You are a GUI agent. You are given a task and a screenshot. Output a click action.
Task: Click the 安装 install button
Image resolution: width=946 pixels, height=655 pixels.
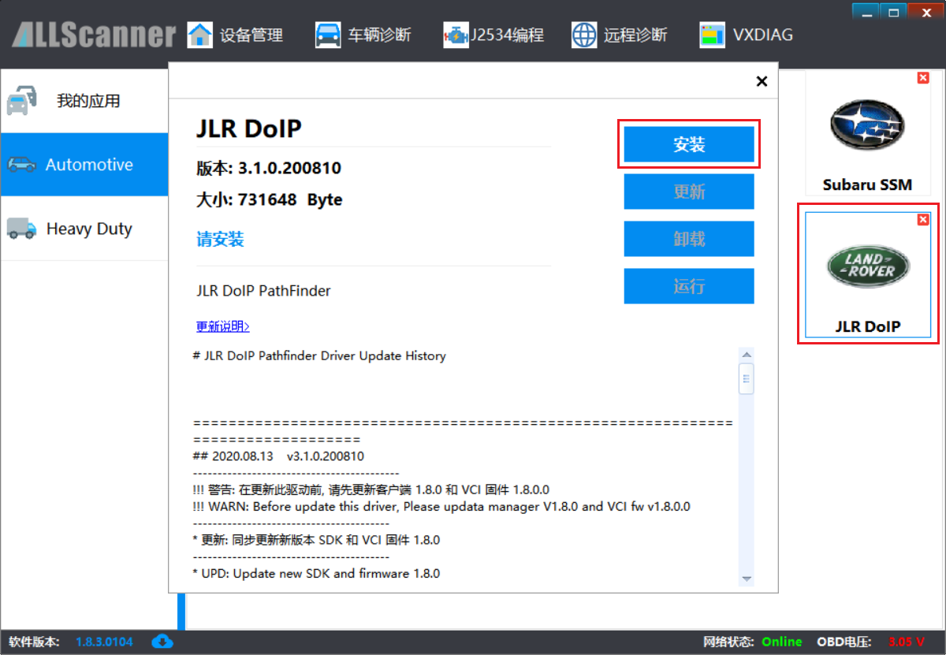(x=689, y=144)
